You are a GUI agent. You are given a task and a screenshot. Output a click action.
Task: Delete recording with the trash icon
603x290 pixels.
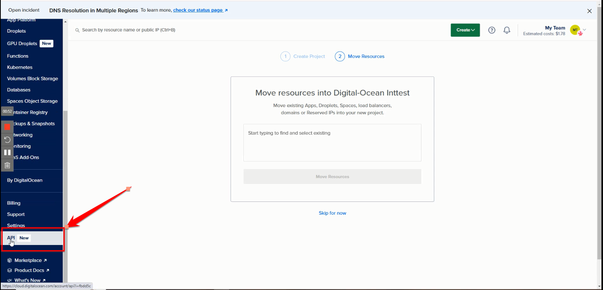(7, 165)
